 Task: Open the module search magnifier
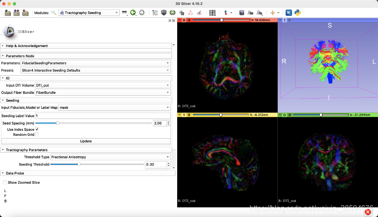54,13
